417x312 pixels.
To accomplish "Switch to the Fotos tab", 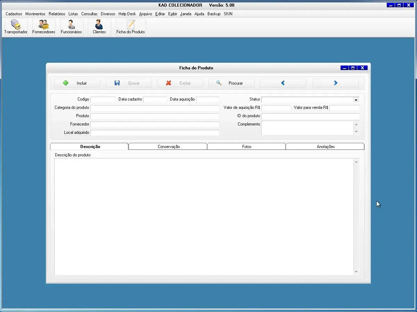I will click(247, 147).
